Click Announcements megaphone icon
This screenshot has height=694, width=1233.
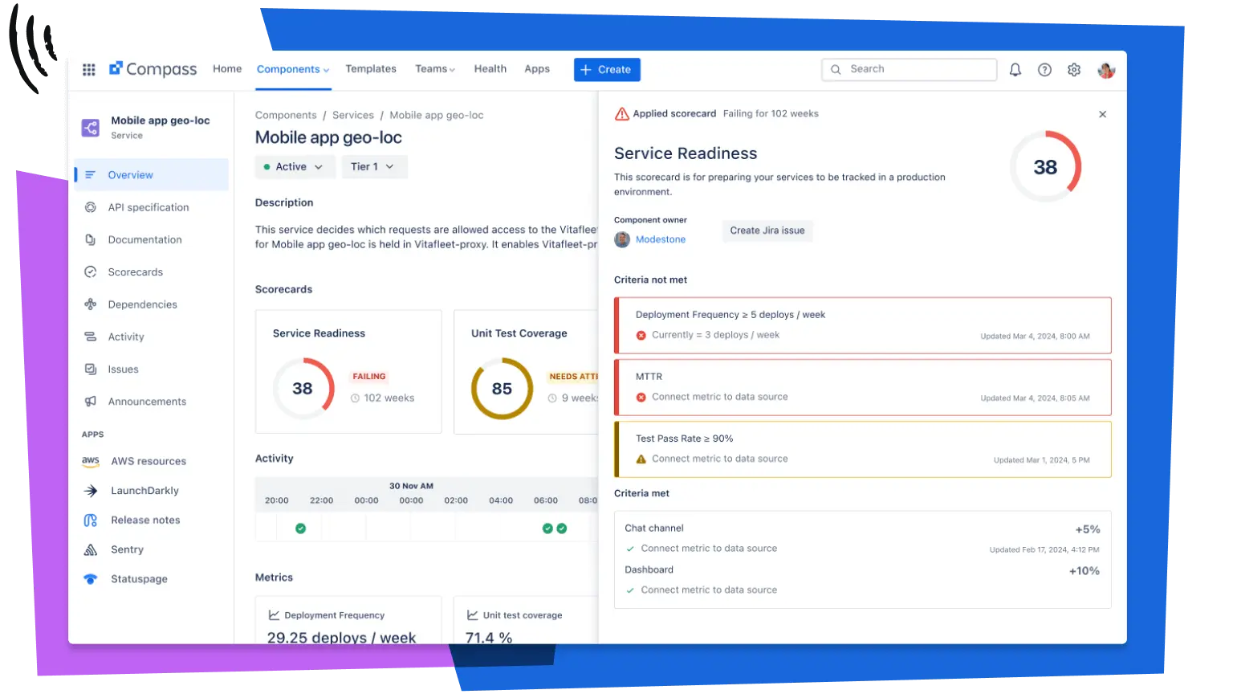coord(91,402)
